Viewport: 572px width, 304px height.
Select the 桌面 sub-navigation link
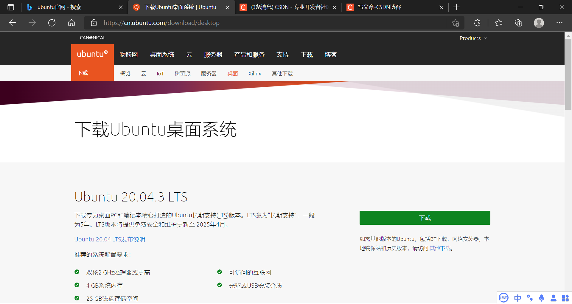tap(233, 74)
